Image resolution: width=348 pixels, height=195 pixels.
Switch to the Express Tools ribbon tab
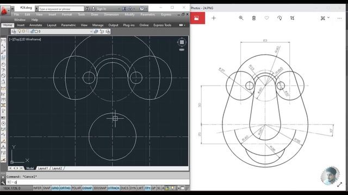tap(162, 25)
